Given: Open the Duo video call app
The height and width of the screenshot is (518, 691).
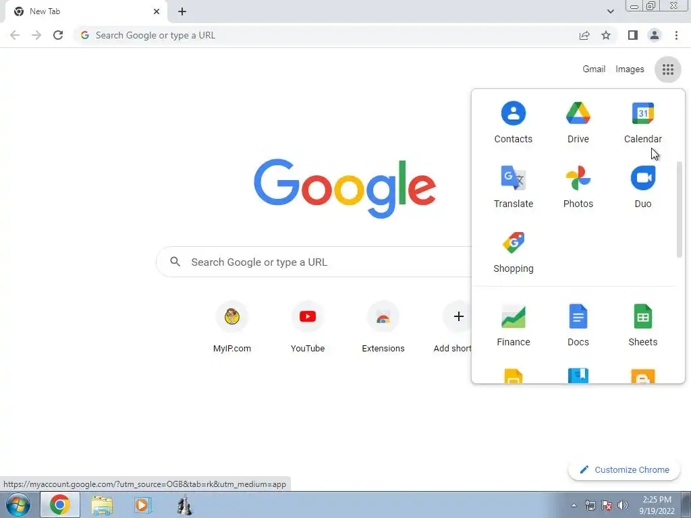Looking at the screenshot, I should click(x=642, y=188).
